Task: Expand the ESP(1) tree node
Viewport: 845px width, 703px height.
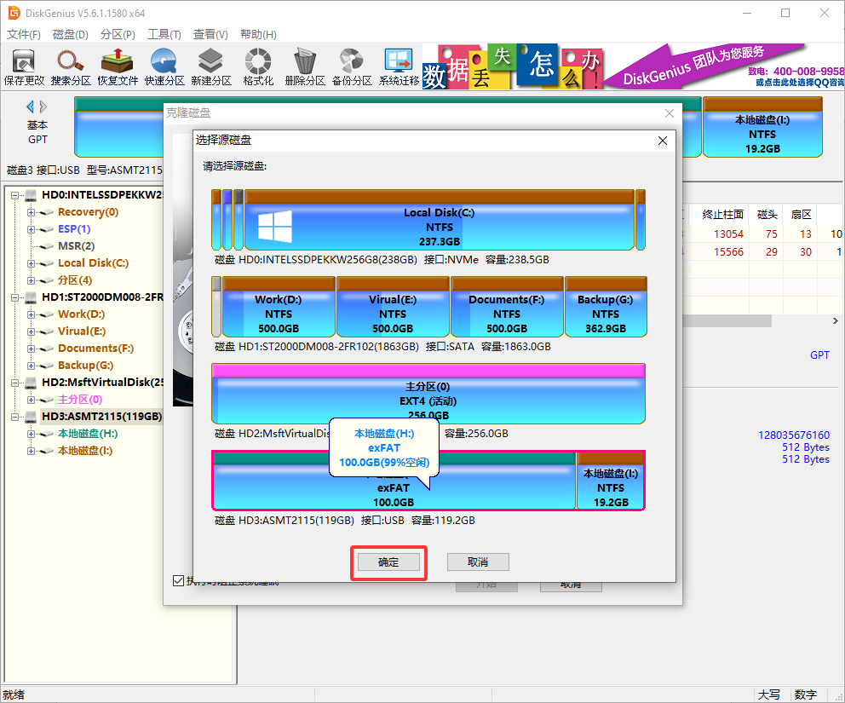Action: pyautogui.click(x=32, y=230)
